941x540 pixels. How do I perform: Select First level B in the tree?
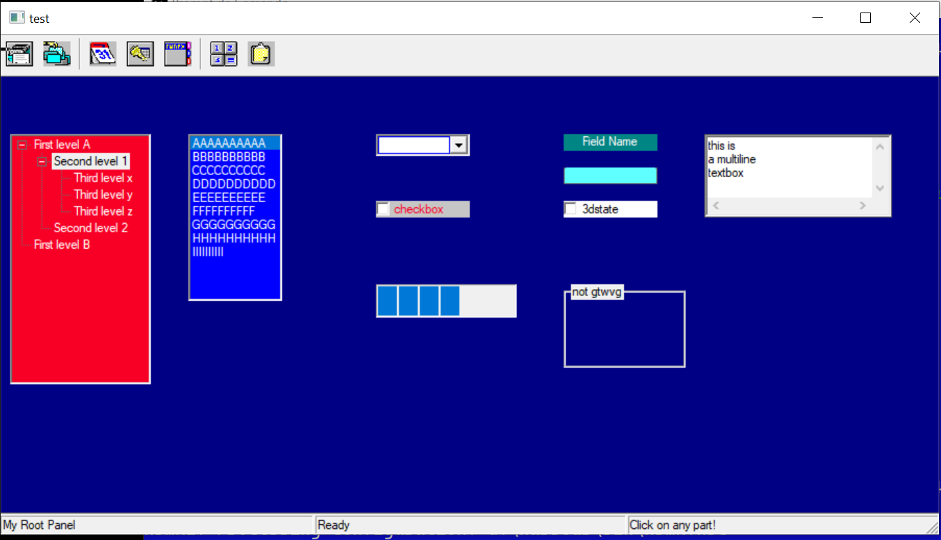pos(62,245)
